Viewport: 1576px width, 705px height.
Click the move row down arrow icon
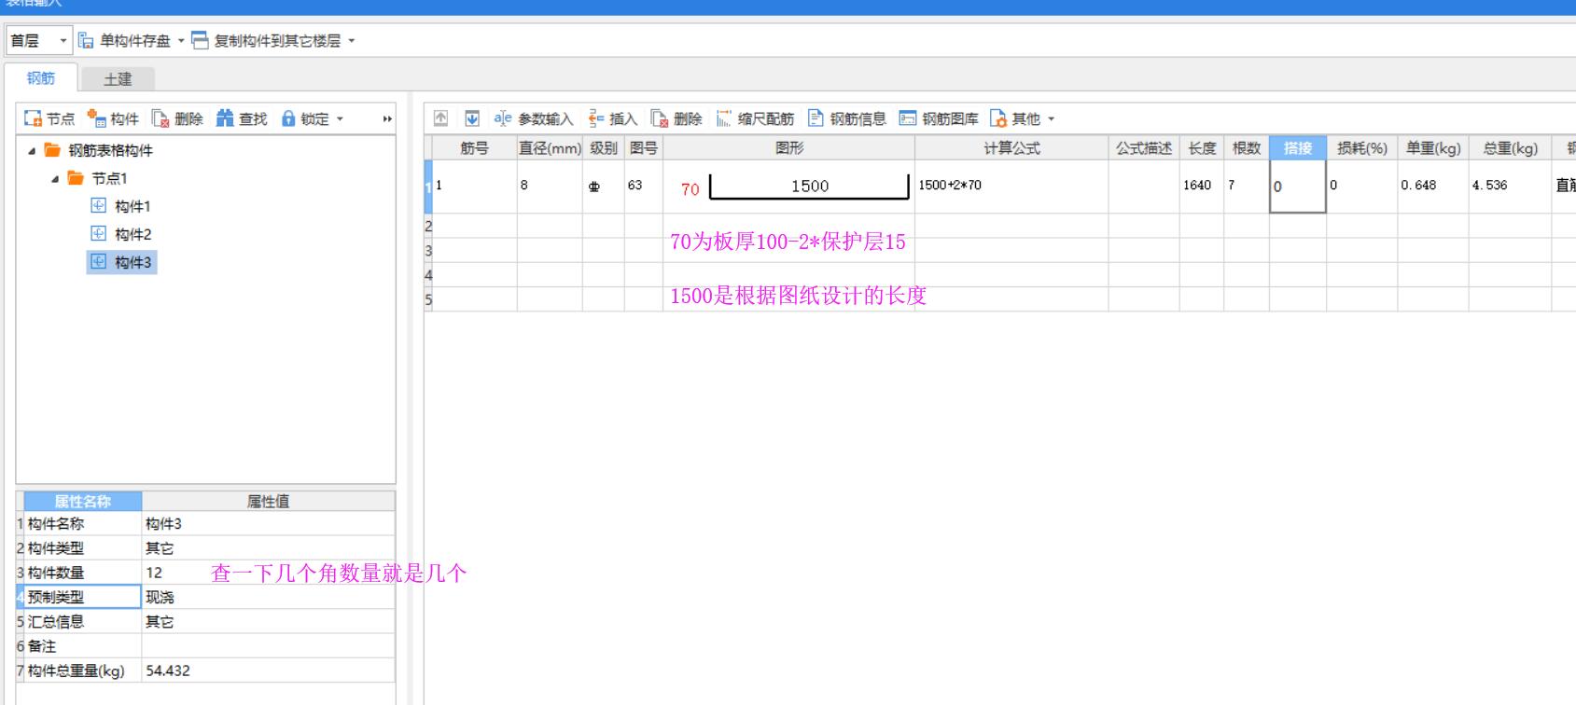(x=472, y=118)
